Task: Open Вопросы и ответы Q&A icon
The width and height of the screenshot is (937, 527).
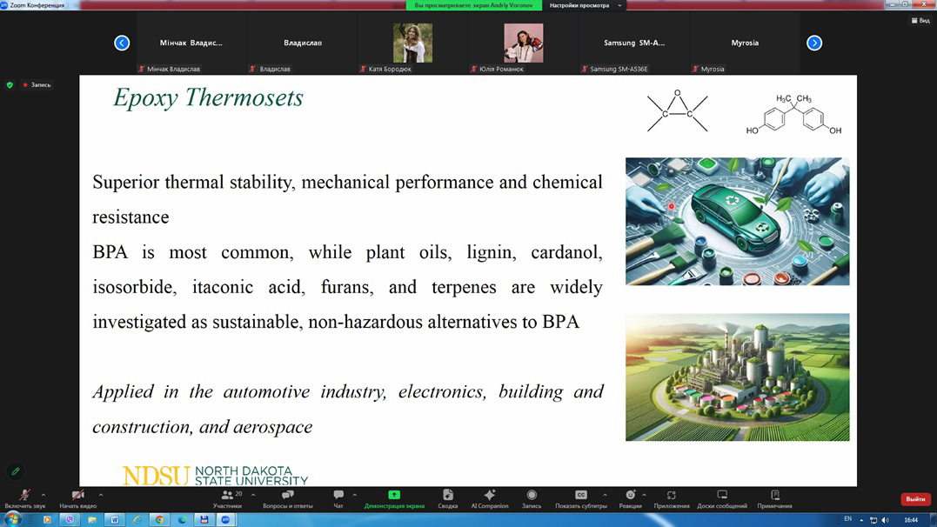Action: (x=287, y=495)
